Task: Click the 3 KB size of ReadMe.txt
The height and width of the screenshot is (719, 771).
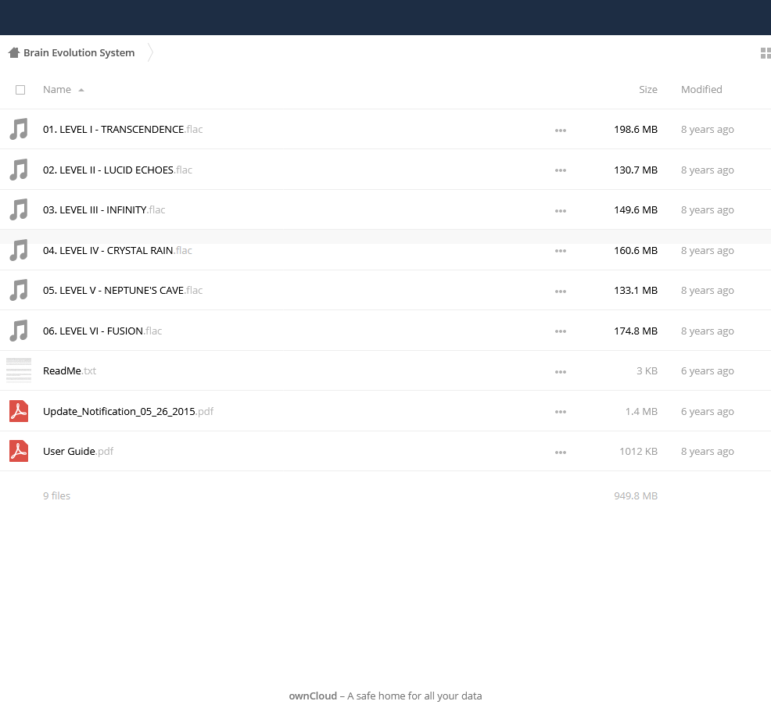Action: (x=647, y=371)
